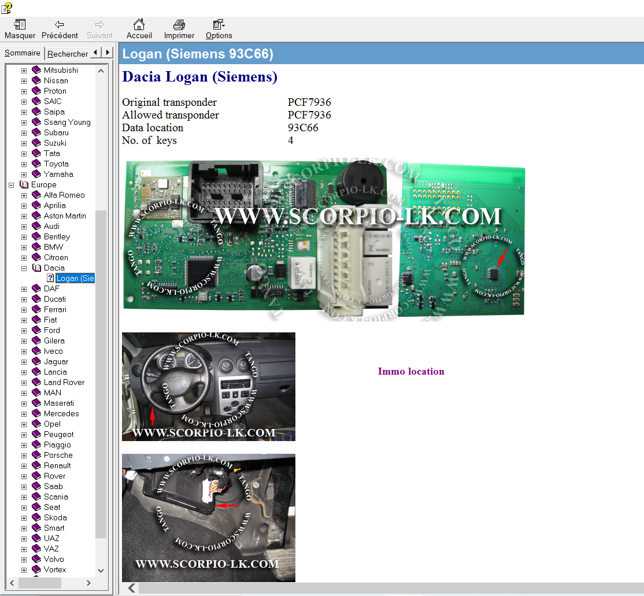Image resolution: width=644 pixels, height=596 pixels.
Task: Collapse the Dacia tree node
Action: [24, 268]
